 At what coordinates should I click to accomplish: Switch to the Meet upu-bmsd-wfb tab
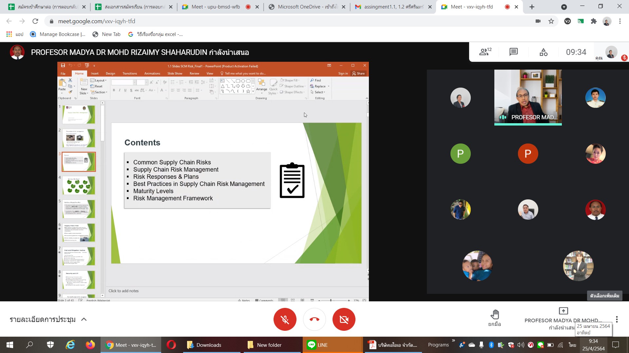pyautogui.click(x=216, y=7)
